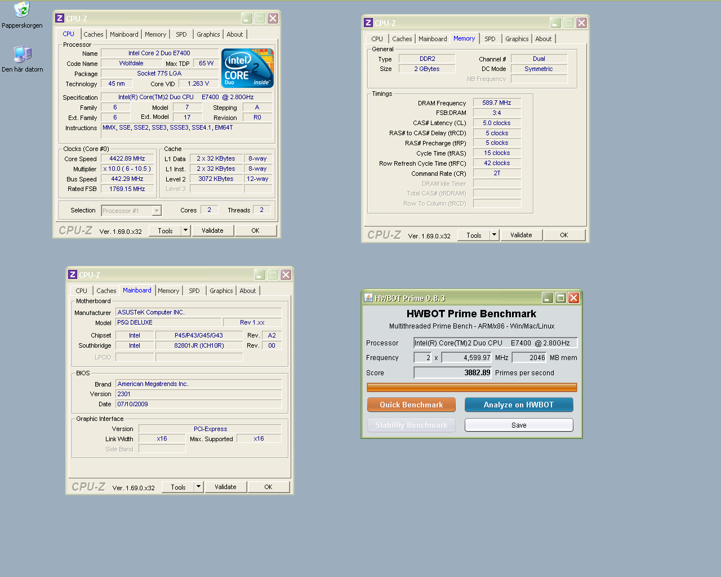Viewport: 721px width, 577px height.
Task: Click Analyze on HWBOT button
Action: tap(519, 405)
